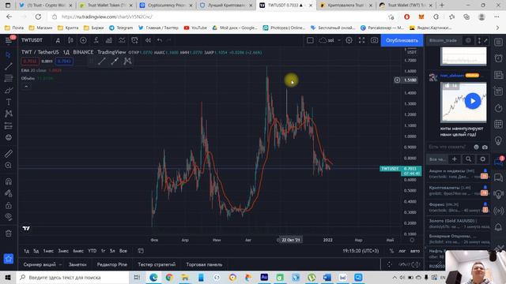
Task: Create an alert using the alarm clock toolbar icon
Action: (134, 40)
